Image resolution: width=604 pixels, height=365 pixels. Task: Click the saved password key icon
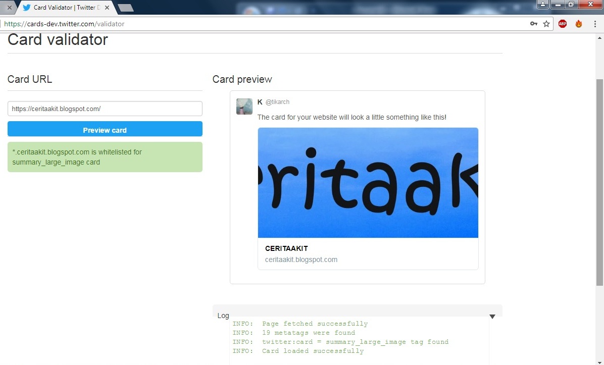[533, 24]
